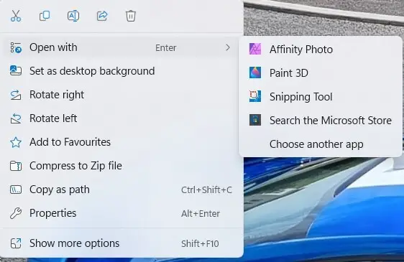The height and width of the screenshot is (262, 404).
Task: Click the Affinity Photo app icon
Action: click(x=255, y=49)
